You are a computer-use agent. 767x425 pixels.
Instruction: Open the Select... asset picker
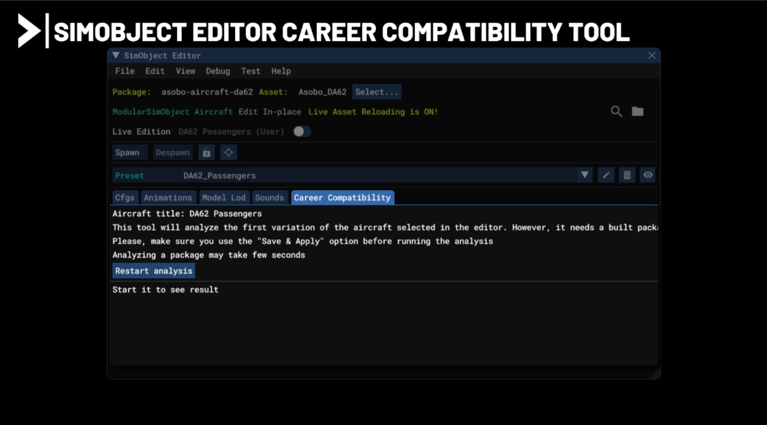376,92
